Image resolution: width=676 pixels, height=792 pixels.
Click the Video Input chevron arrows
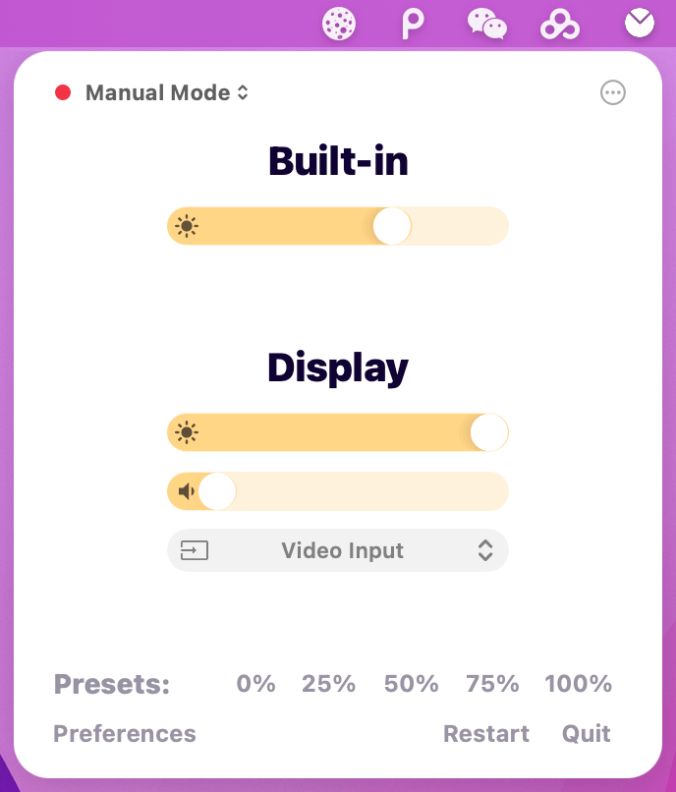[x=485, y=550]
